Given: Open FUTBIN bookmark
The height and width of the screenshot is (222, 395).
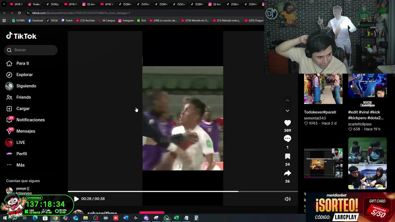Looking at the screenshot, I should pyautogui.click(x=18, y=21).
